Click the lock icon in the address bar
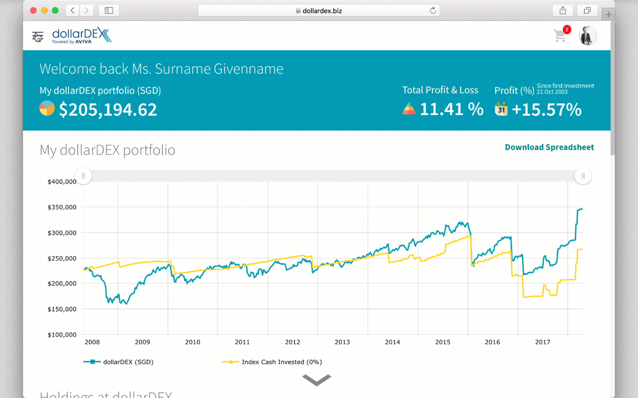 click(x=298, y=11)
